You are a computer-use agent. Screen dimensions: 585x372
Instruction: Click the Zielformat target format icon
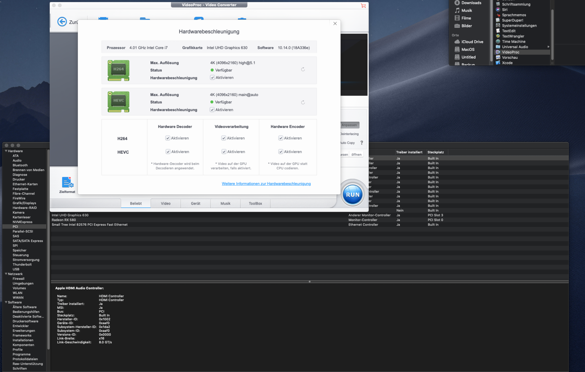click(67, 183)
